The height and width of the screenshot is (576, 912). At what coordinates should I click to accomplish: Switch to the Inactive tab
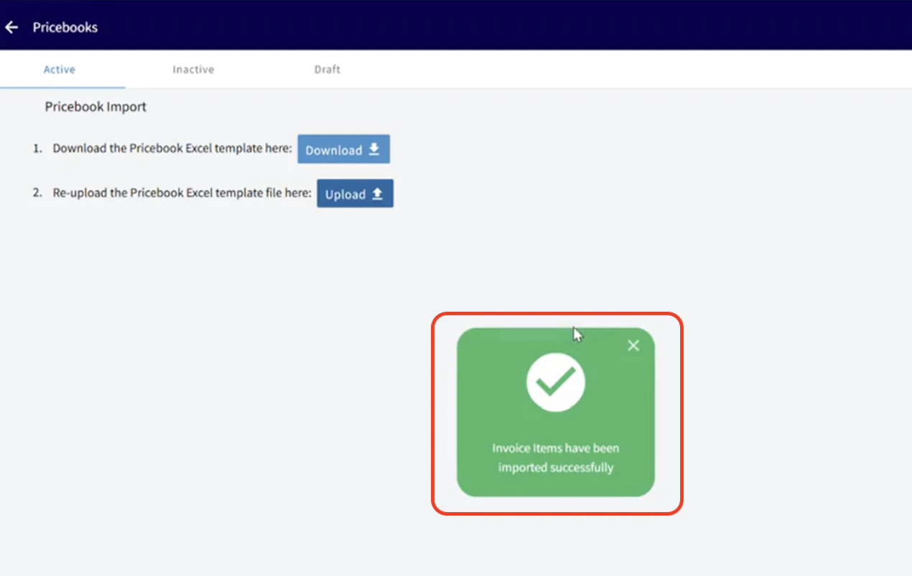coord(193,70)
